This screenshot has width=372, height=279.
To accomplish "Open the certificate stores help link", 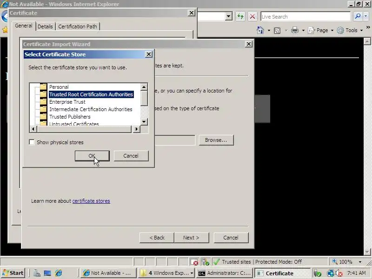I will pyautogui.click(x=91, y=201).
